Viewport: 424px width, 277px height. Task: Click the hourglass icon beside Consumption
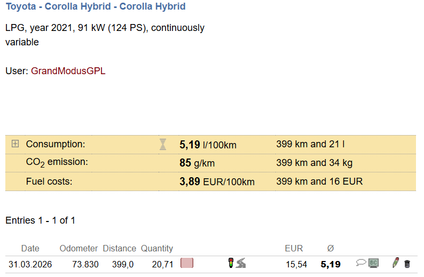(x=163, y=144)
